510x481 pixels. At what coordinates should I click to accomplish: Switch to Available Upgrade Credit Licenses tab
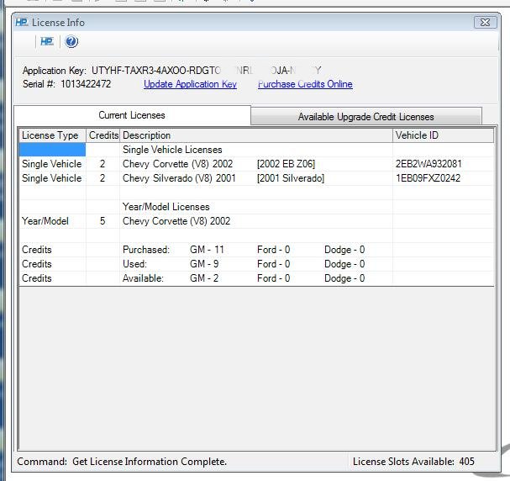click(x=366, y=117)
